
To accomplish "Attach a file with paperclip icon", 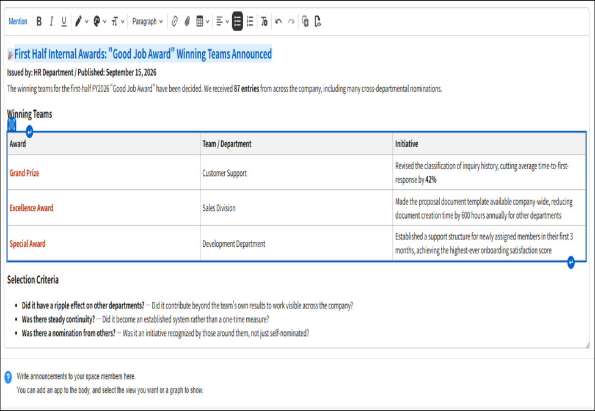I will tap(187, 21).
